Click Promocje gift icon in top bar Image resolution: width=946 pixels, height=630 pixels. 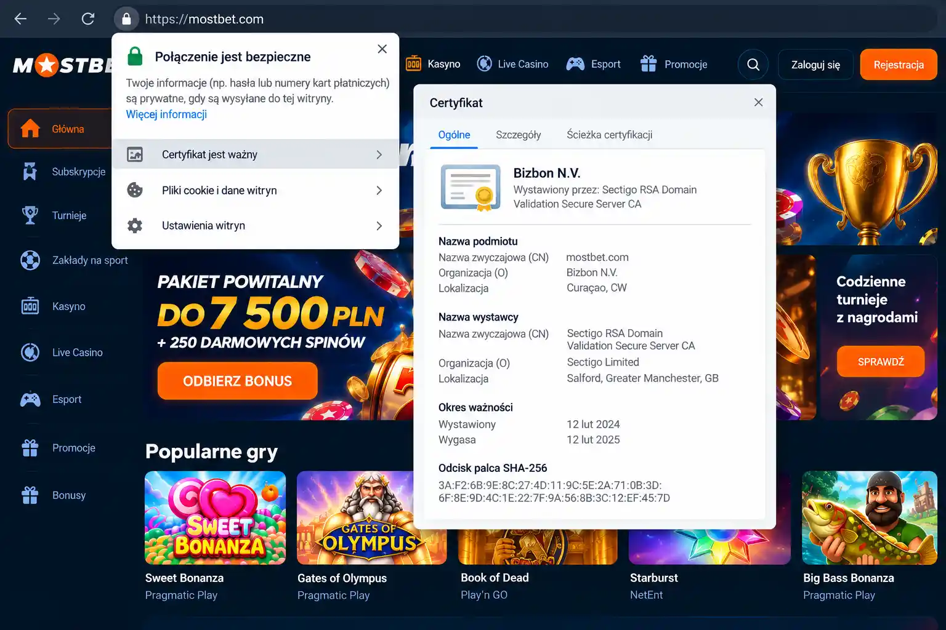pyautogui.click(x=649, y=63)
